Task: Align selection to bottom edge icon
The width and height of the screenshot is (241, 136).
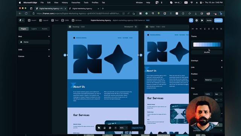Action: (x=213, y=29)
